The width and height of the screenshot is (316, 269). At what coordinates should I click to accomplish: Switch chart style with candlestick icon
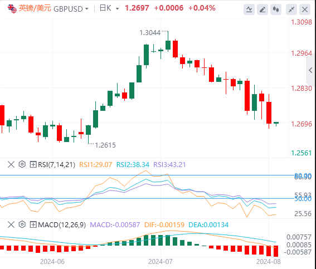pyautogui.click(x=276, y=9)
